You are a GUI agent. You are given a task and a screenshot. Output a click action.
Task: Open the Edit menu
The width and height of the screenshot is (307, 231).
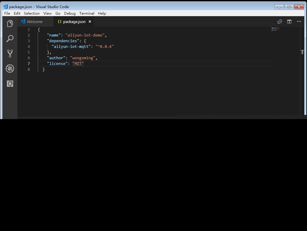point(17,13)
